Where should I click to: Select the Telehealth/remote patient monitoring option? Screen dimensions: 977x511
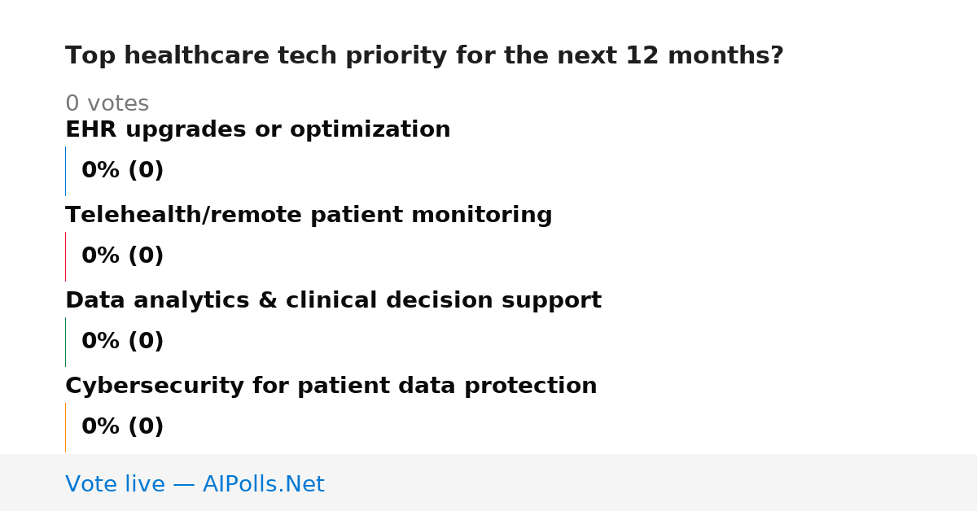click(309, 216)
